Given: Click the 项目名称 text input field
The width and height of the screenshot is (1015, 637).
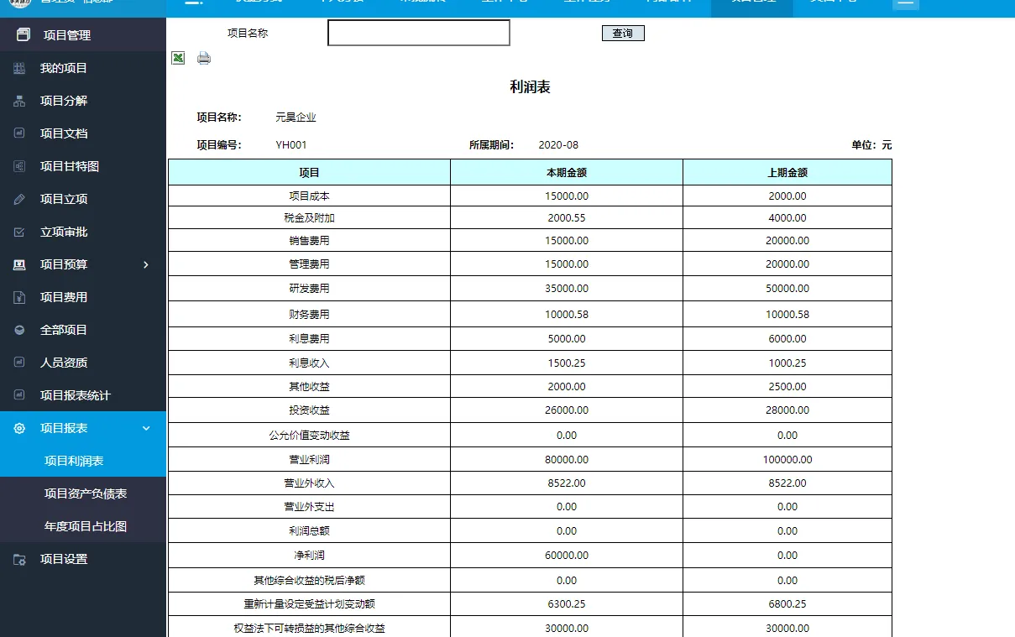Looking at the screenshot, I should click(418, 33).
